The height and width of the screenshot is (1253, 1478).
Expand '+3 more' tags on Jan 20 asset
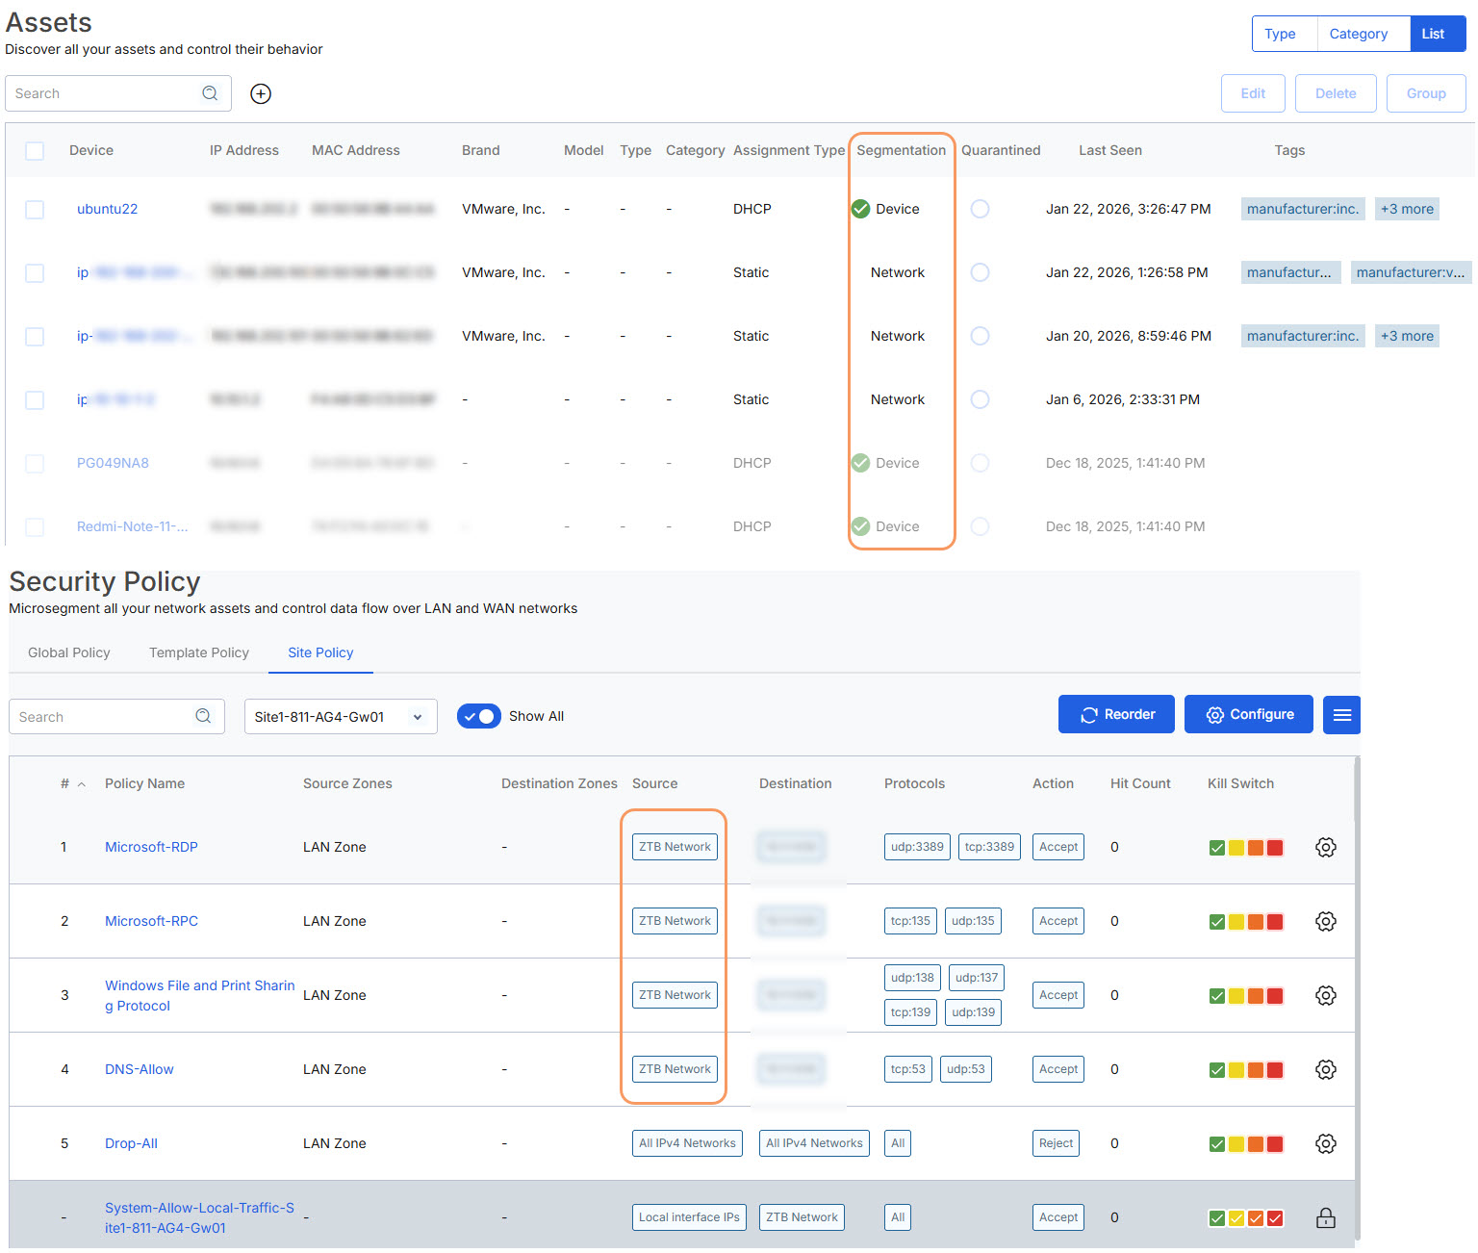[1407, 336]
